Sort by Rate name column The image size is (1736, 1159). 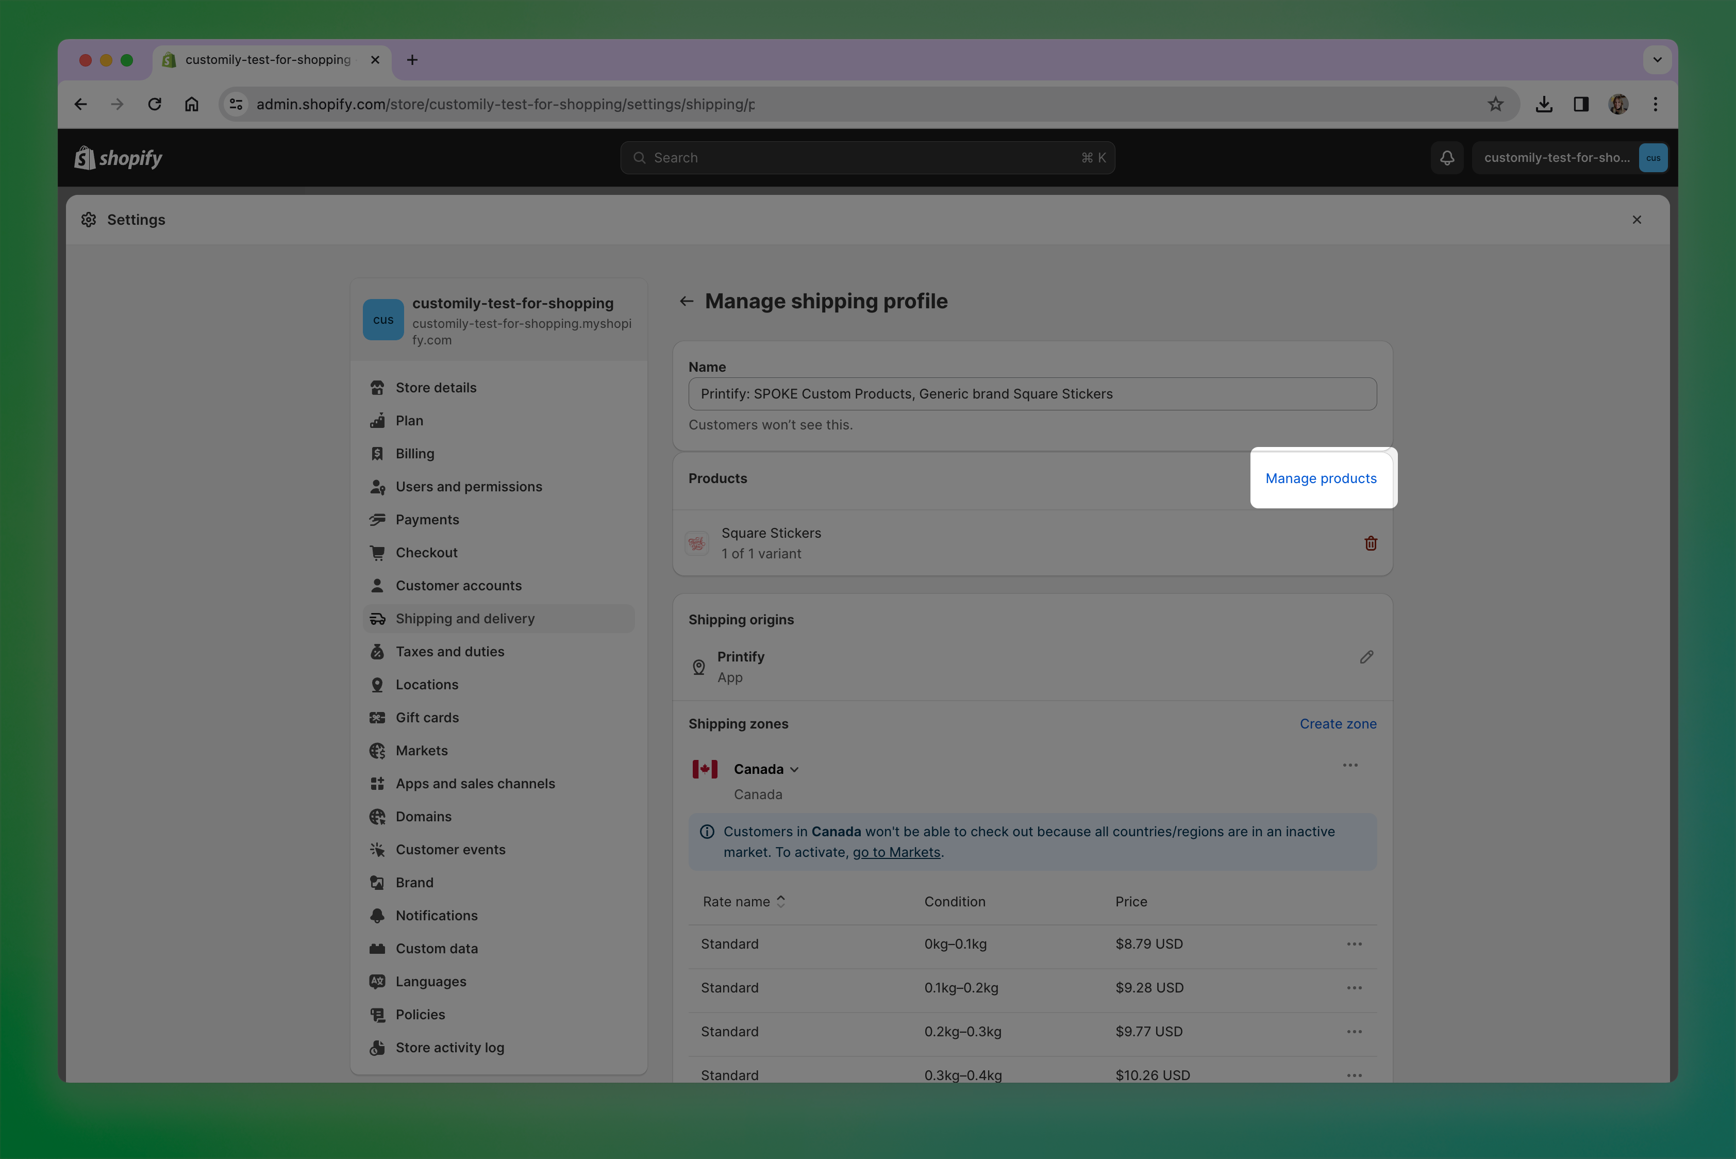pos(743,902)
